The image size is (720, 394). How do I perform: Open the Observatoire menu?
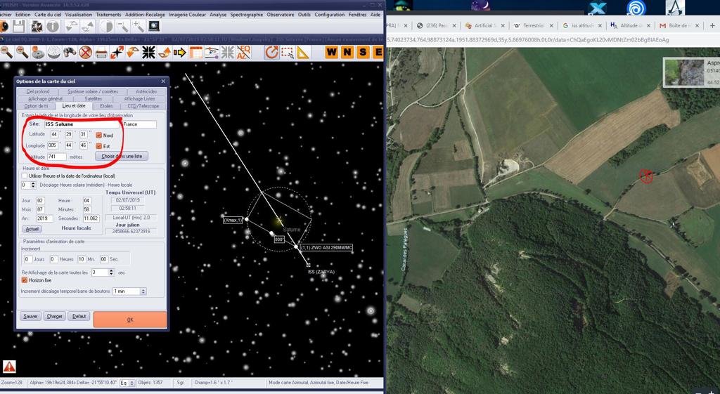point(280,14)
